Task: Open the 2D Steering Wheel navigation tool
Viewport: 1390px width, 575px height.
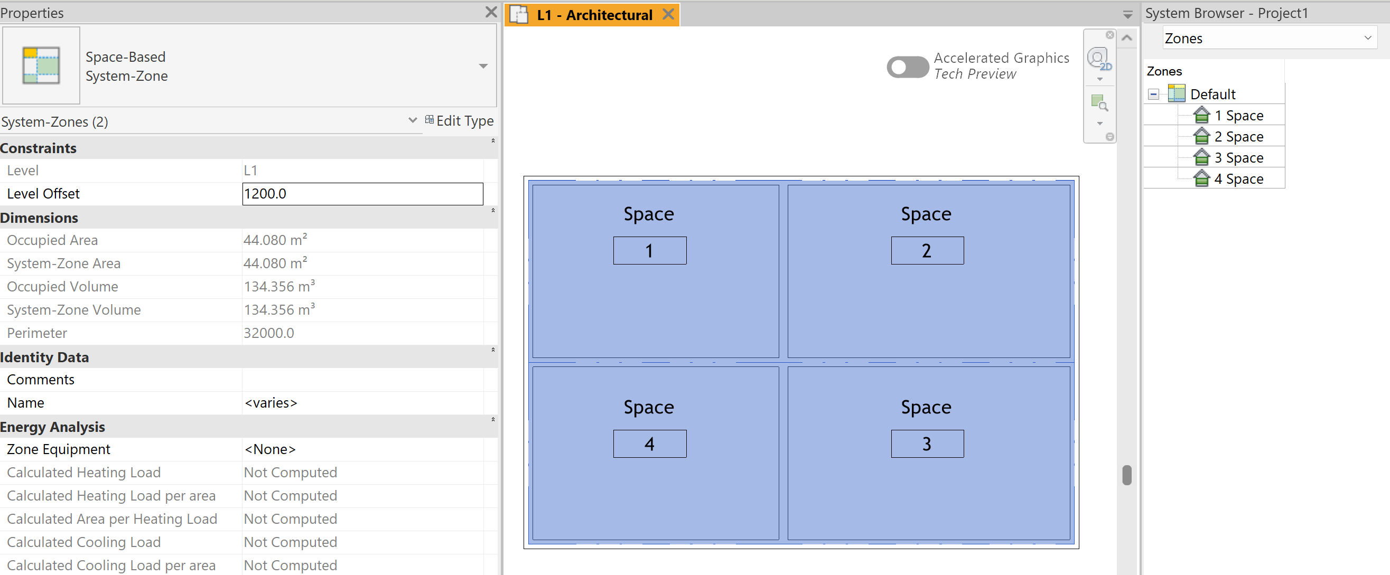Action: click(x=1098, y=58)
